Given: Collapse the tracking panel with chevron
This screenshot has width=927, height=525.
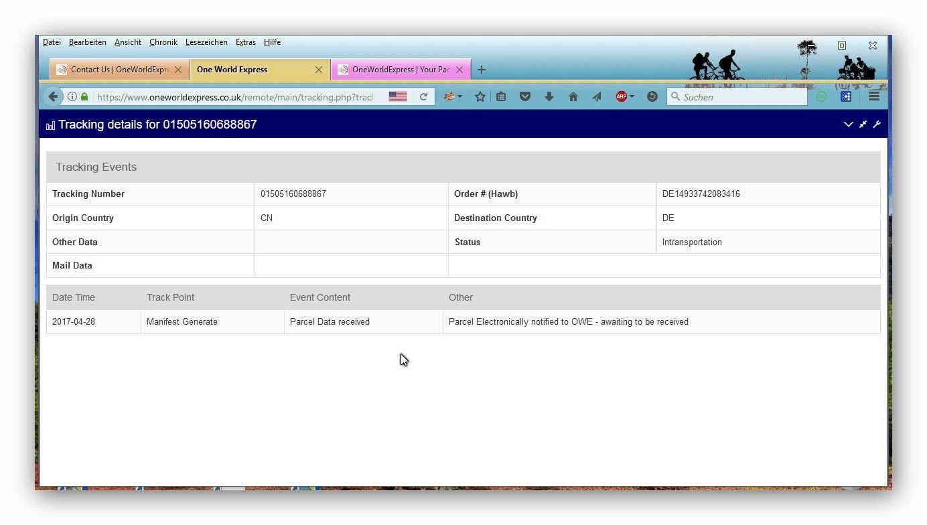Looking at the screenshot, I should pos(848,124).
